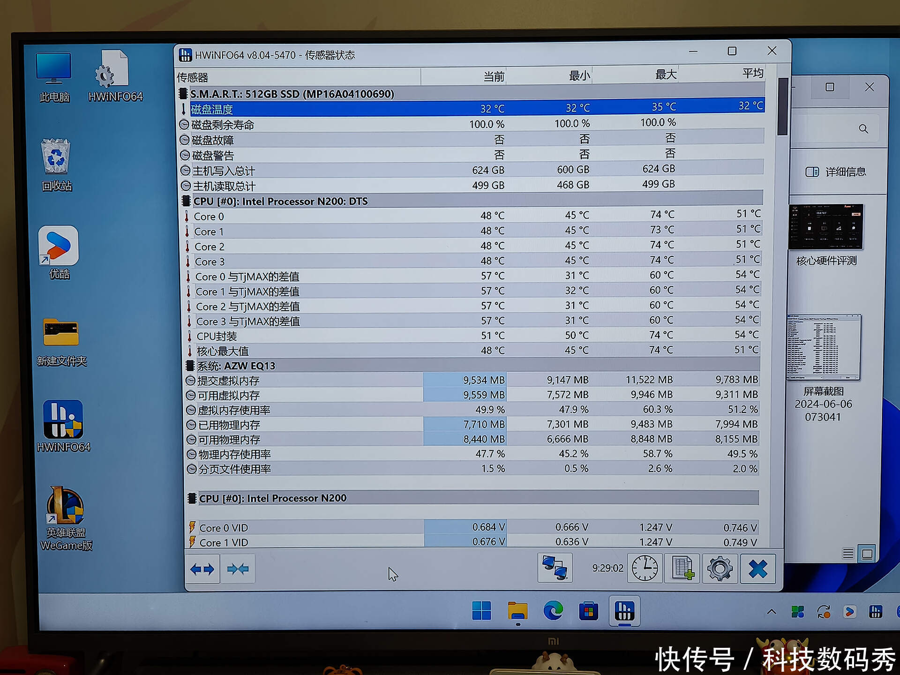900x675 pixels.
Task: Click the blue X close sensors button
Action: click(x=757, y=569)
